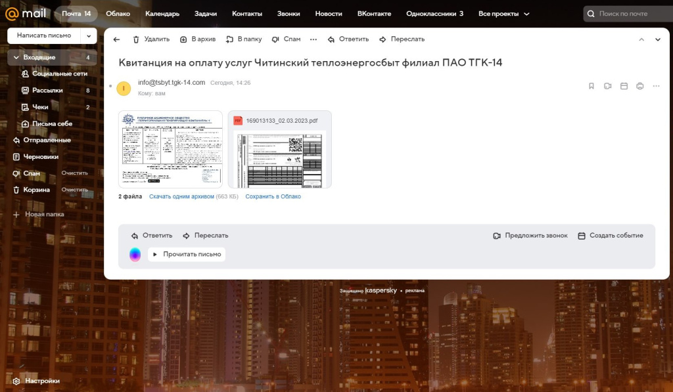Go to next message with down chevron
The width and height of the screenshot is (673, 392).
click(657, 39)
